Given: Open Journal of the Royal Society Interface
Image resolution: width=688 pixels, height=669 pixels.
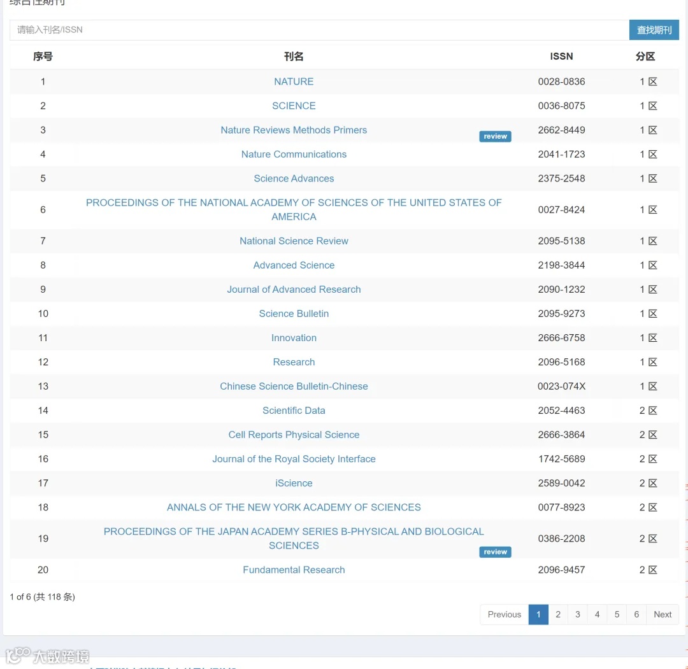Looking at the screenshot, I should 294,458.
